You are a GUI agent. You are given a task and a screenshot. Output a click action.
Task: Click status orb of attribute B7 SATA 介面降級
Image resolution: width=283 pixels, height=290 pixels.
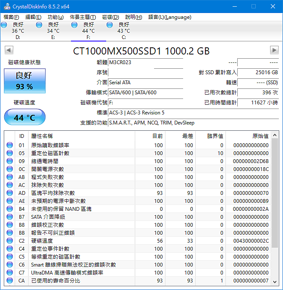pyautogui.click(x=10, y=217)
